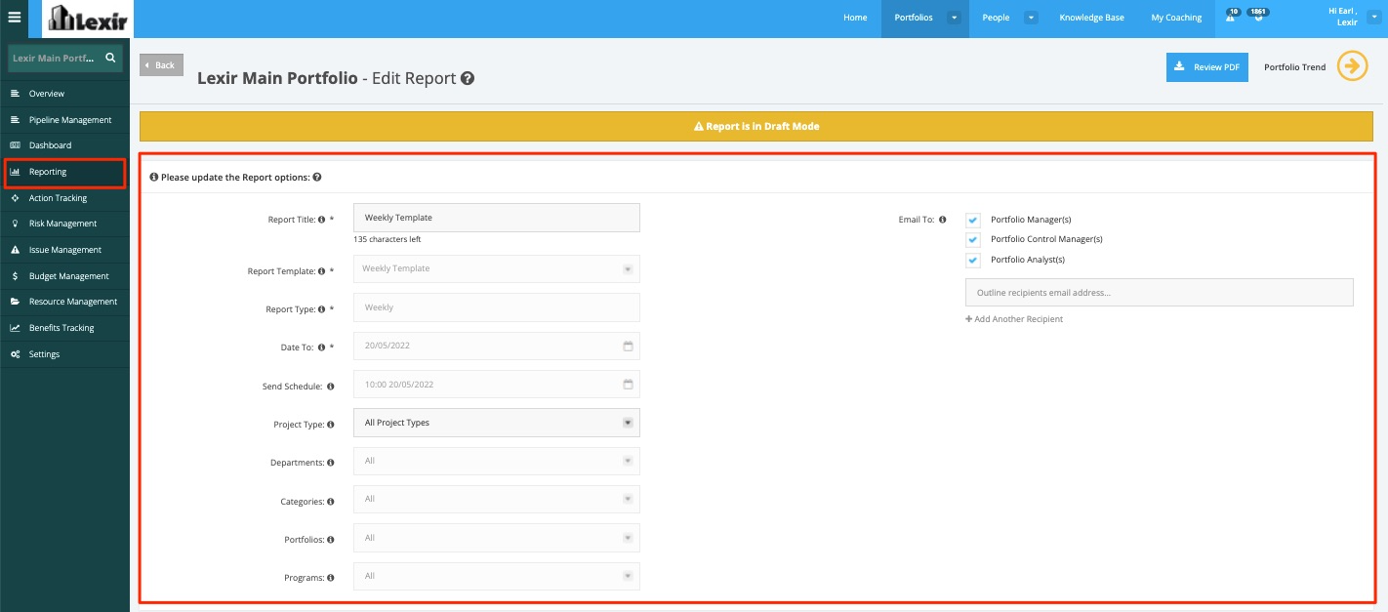Viewport: 1388px width, 612px height.
Task: Click info icon next to Programs label
Action: pos(331,578)
